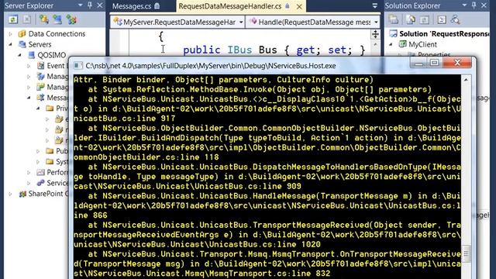Image resolution: width=496 pixels, height=279 pixels.
Task: Open MyServer.RequestDataMessageHandler class dropdown
Action: click(241, 22)
